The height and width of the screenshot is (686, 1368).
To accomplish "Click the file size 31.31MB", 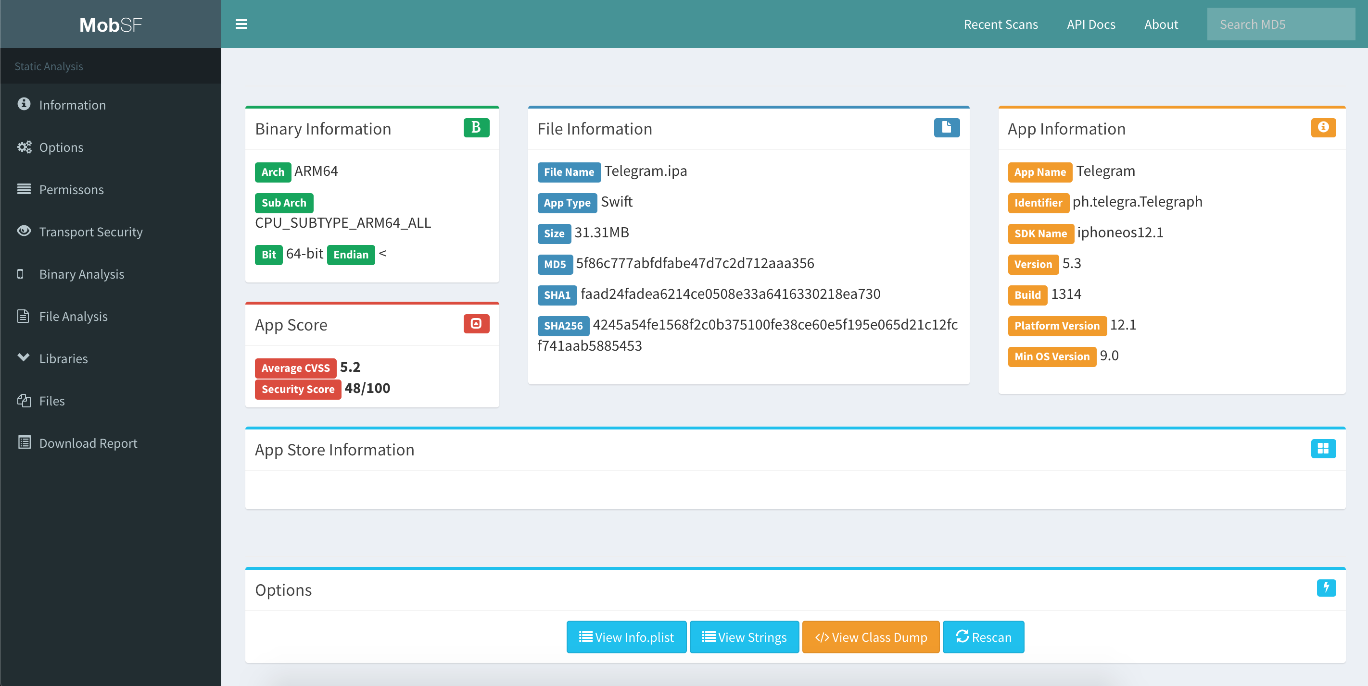I will click(601, 233).
